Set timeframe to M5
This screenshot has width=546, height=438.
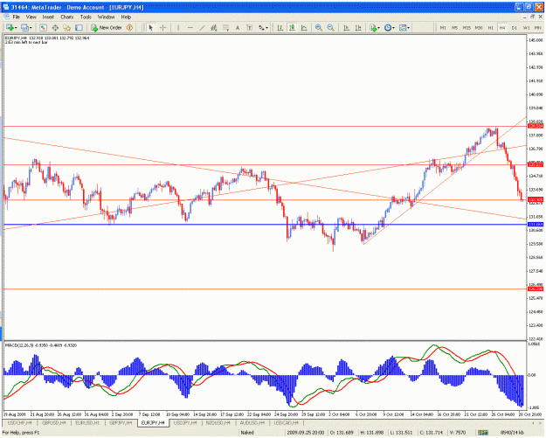455,27
